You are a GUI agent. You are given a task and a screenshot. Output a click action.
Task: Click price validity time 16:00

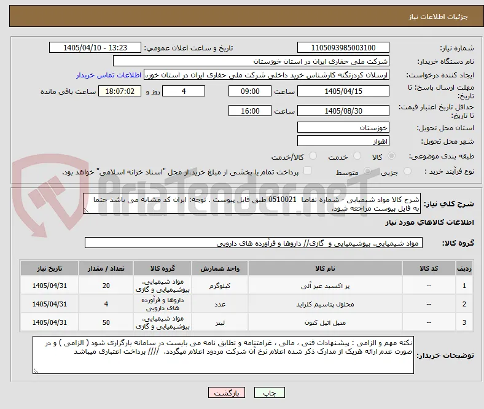(x=250, y=111)
